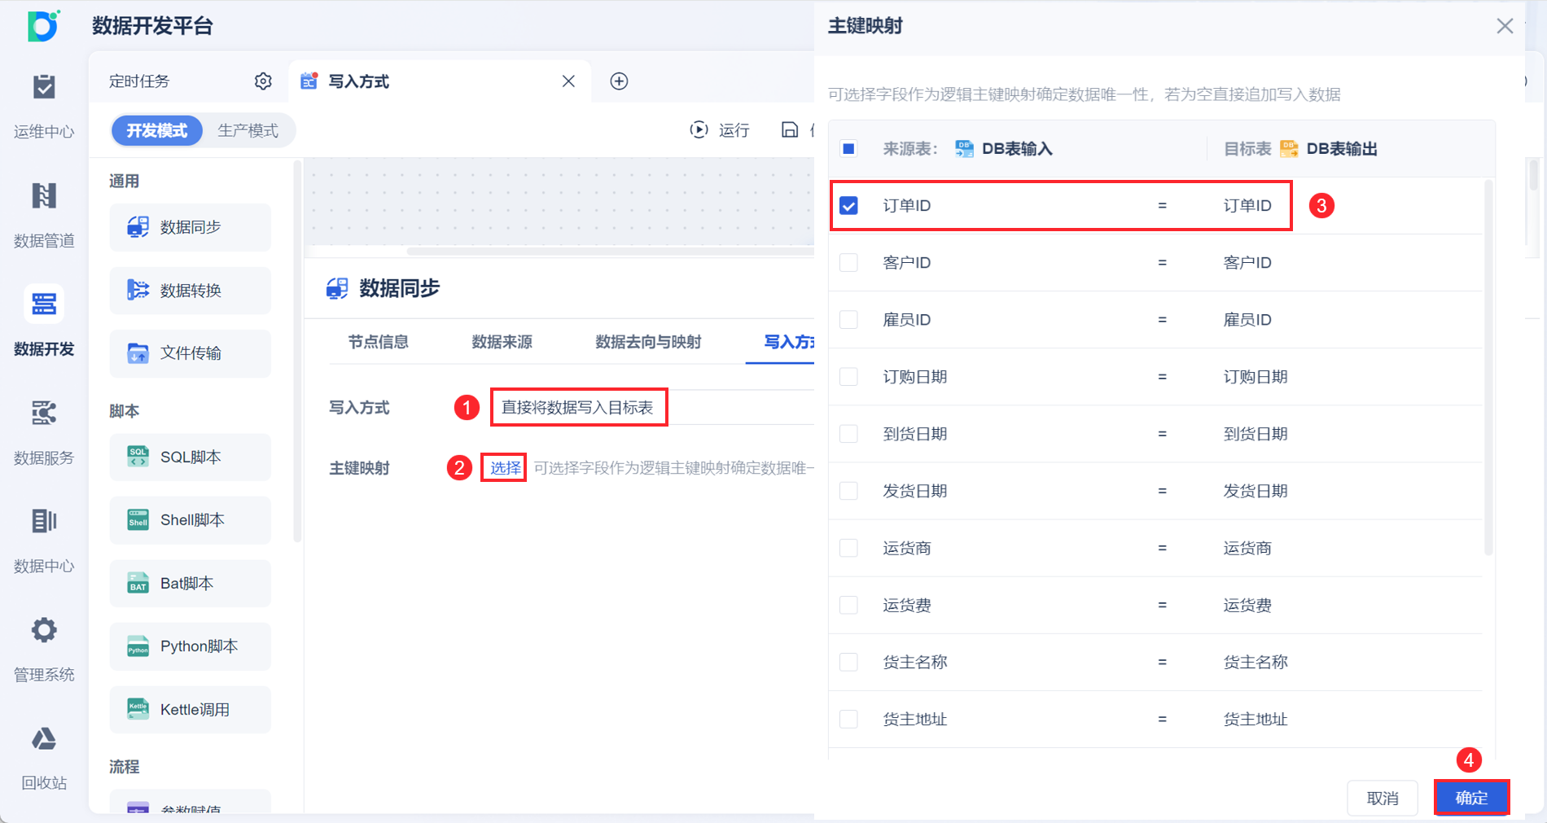The image size is (1547, 823).
Task: Click the target 订单ID field text
Action: (x=1247, y=205)
